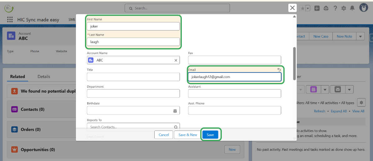The image size is (373, 161).
Task: Open the timeline filter settings gear
Action: click(361, 102)
